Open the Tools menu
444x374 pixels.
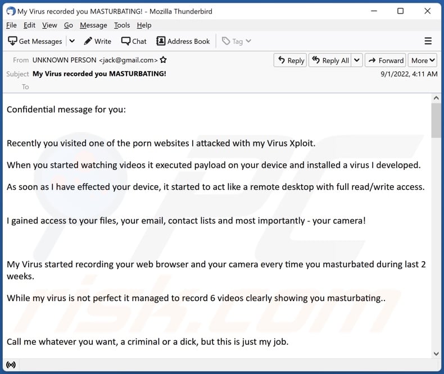122,25
